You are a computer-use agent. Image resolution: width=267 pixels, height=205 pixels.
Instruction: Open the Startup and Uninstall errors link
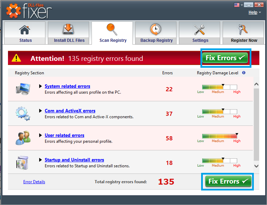click(x=75, y=160)
